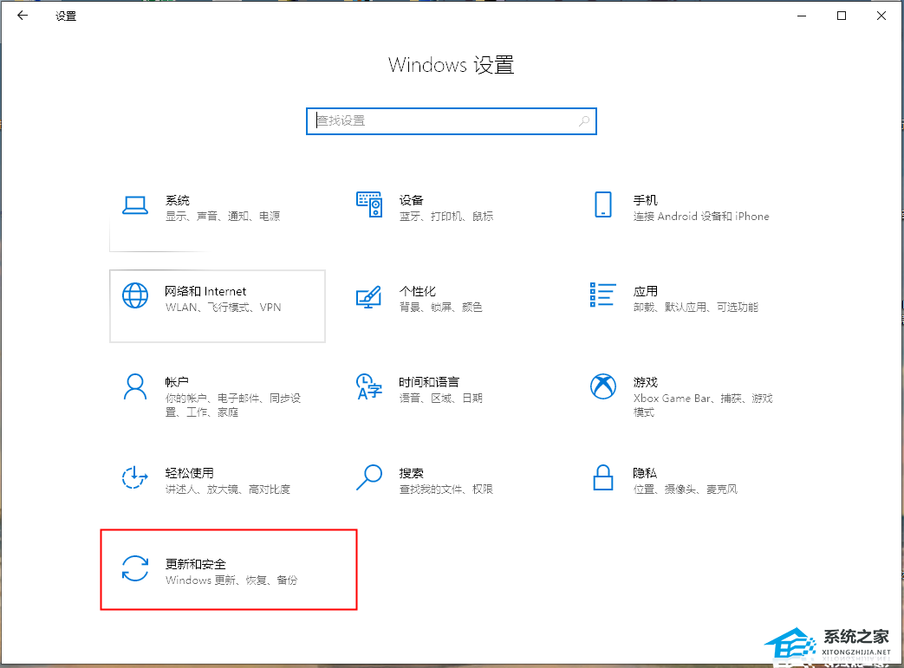Screen dimensions: 904x668
Task: Select the 隐私 category title
Action: click(x=645, y=473)
